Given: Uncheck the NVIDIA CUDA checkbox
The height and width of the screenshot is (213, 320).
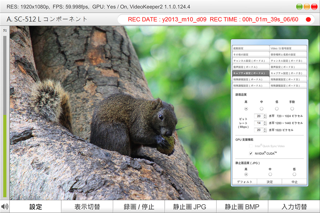Looking at the screenshot, I should (x=251, y=153).
